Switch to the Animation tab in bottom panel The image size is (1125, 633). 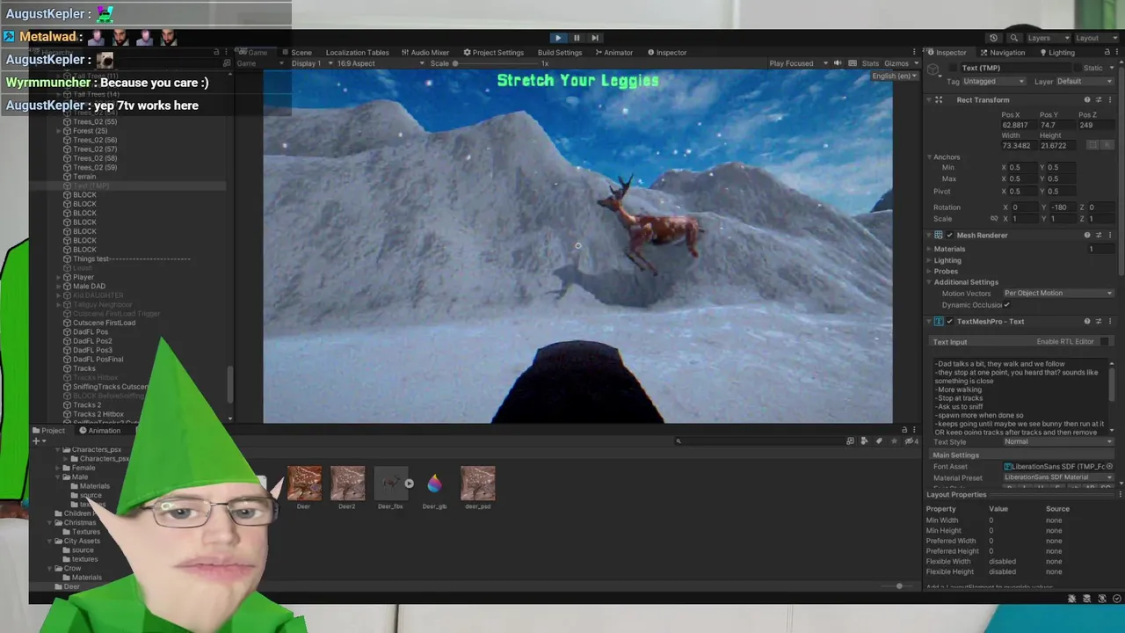(99, 430)
